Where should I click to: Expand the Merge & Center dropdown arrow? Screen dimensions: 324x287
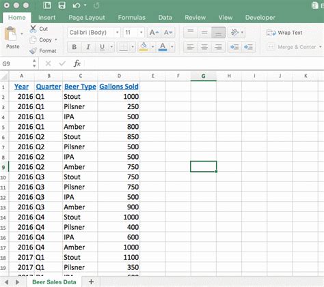coord(320,47)
